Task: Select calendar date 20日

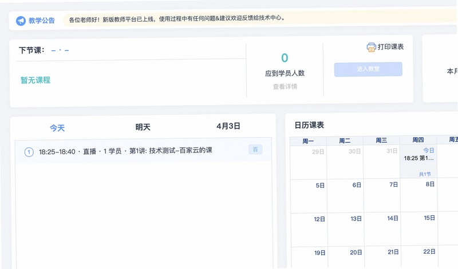Action: click(x=356, y=252)
